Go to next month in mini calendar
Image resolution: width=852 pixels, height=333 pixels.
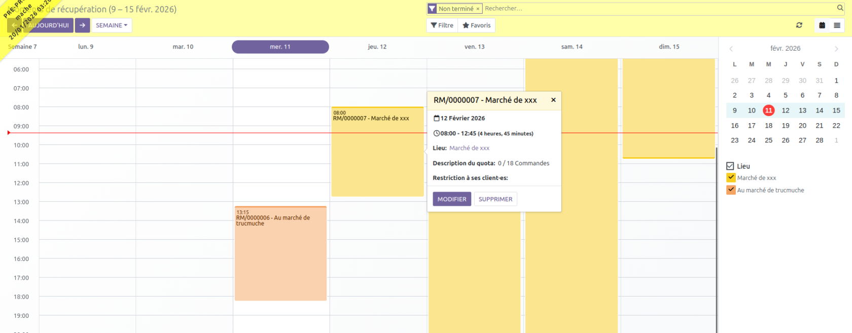coord(836,49)
